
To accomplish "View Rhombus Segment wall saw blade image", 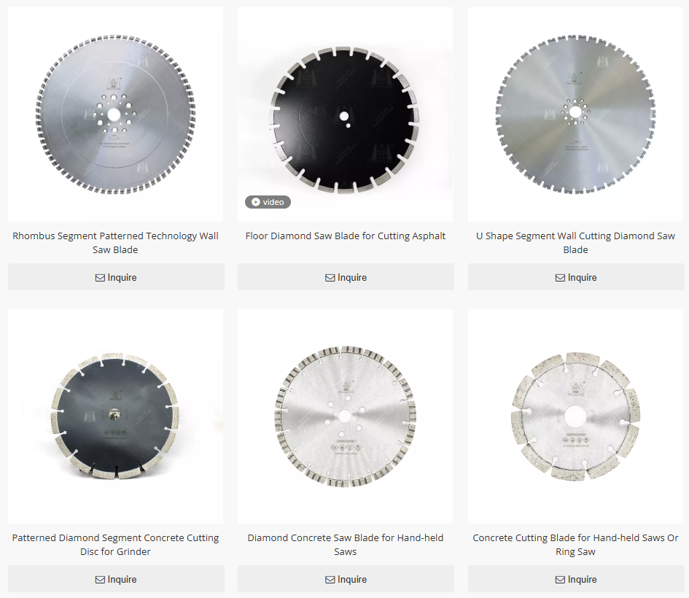I will point(116,114).
